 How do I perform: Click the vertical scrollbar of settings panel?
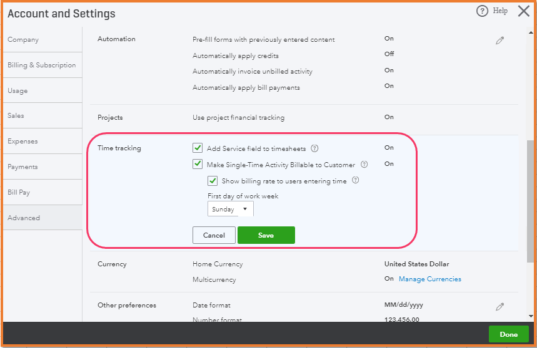point(531,200)
